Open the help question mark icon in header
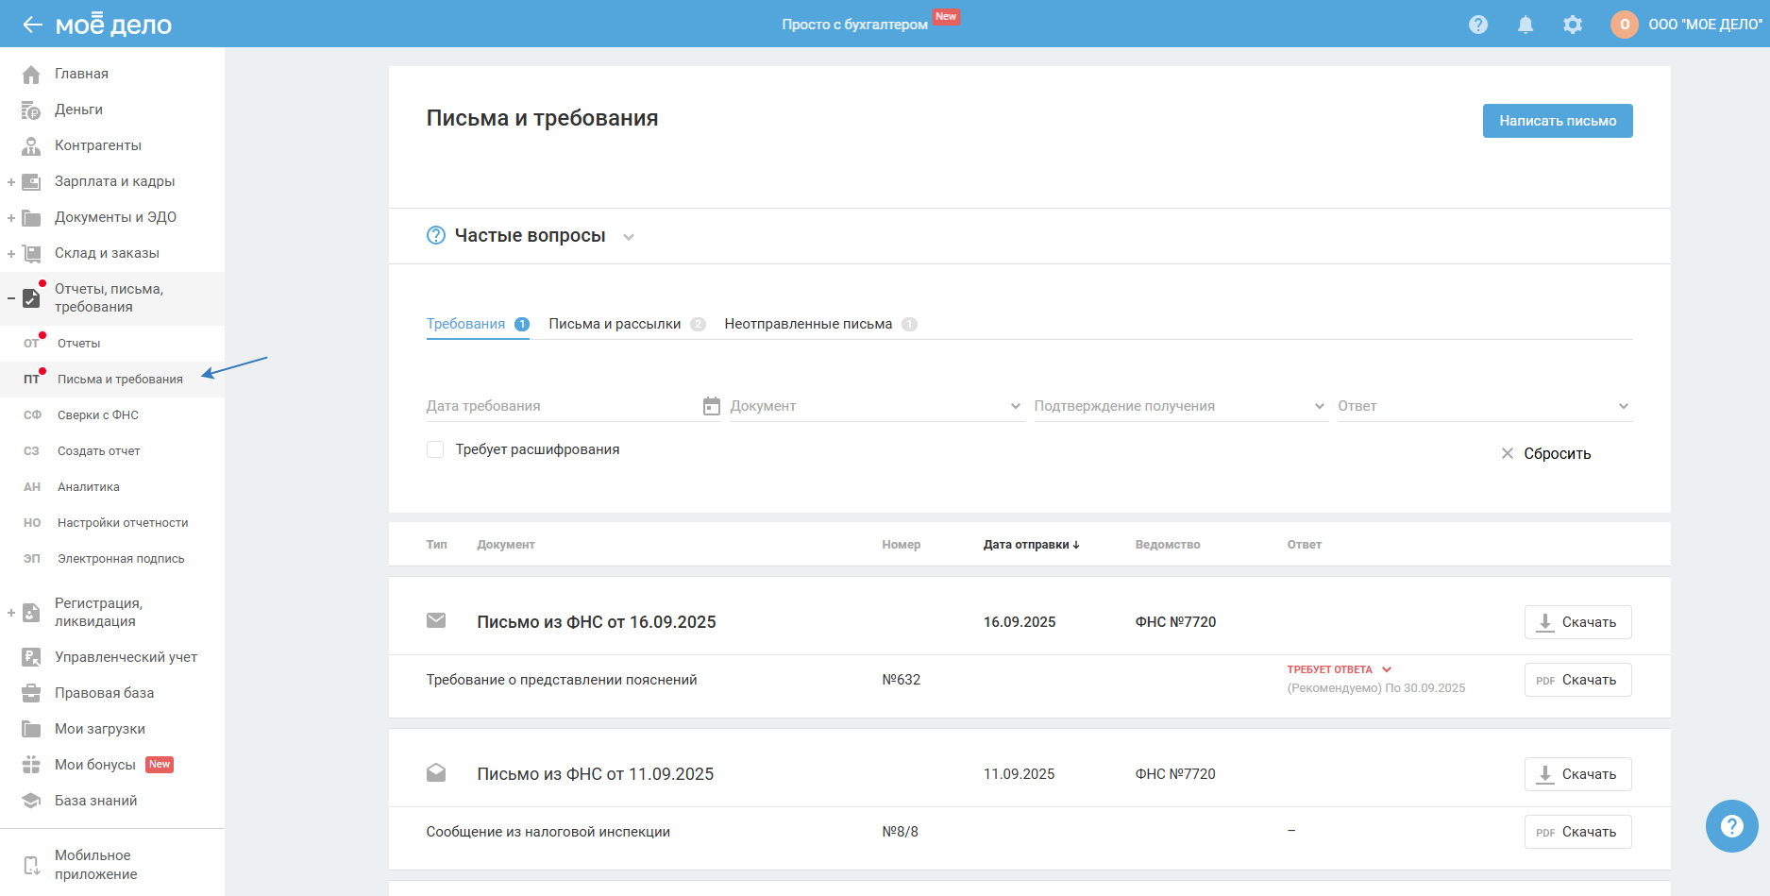Screen dimensions: 1770x896 click(1478, 25)
